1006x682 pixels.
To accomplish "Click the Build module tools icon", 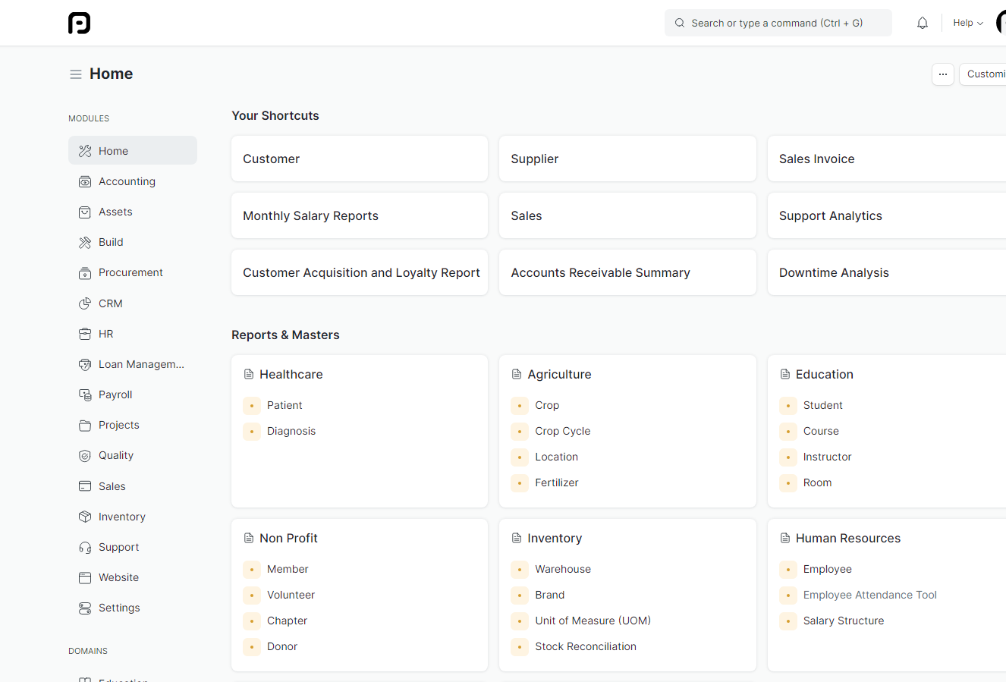I will (x=85, y=243).
